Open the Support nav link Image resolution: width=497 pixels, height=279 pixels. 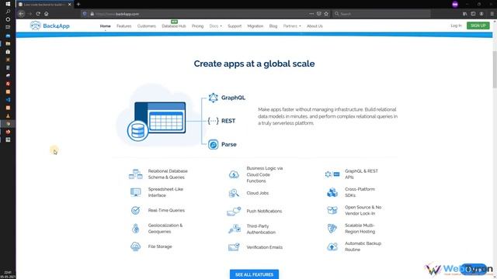click(235, 26)
